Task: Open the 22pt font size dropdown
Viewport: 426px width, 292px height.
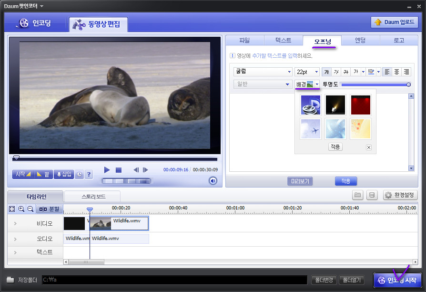Action: pyautogui.click(x=307, y=72)
